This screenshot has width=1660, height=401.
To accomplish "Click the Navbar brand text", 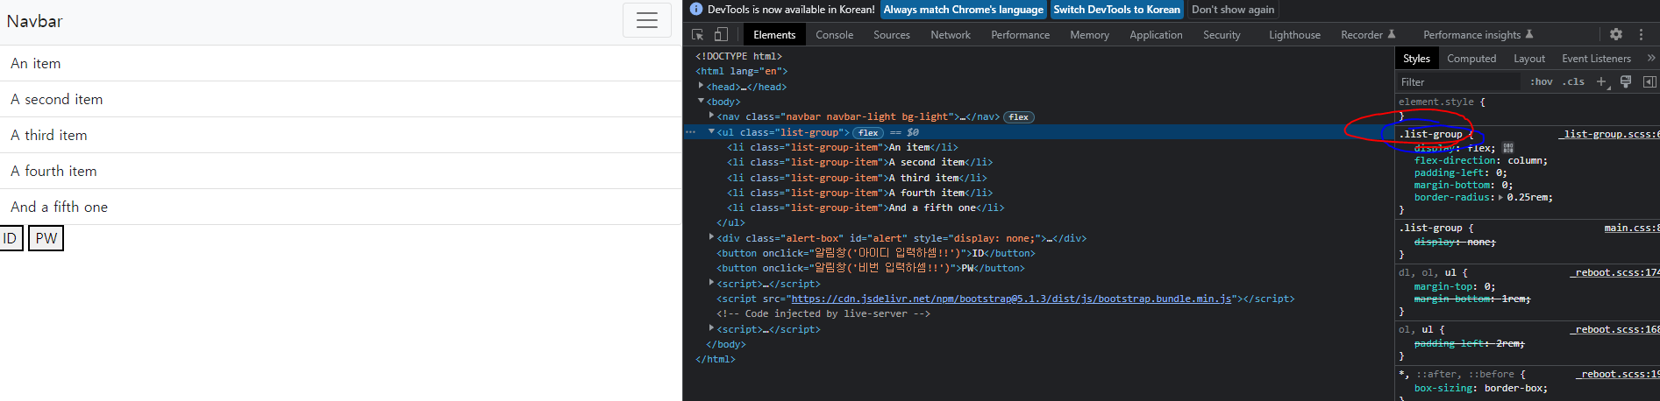I will (35, 21).
